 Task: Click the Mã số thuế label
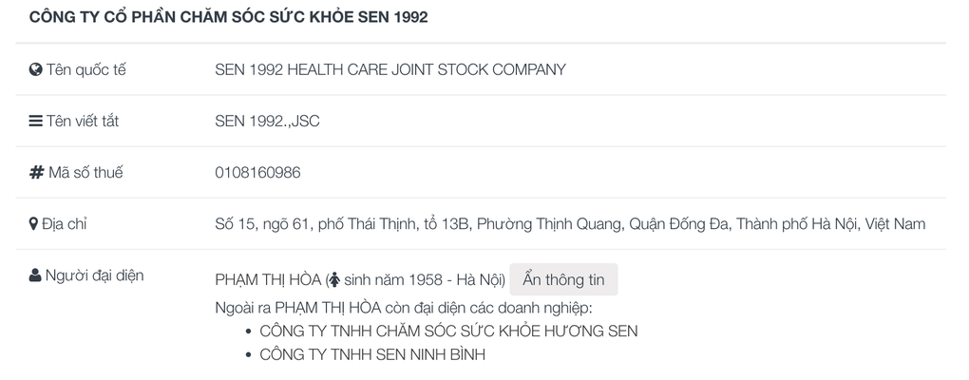[x=85, y=172]
